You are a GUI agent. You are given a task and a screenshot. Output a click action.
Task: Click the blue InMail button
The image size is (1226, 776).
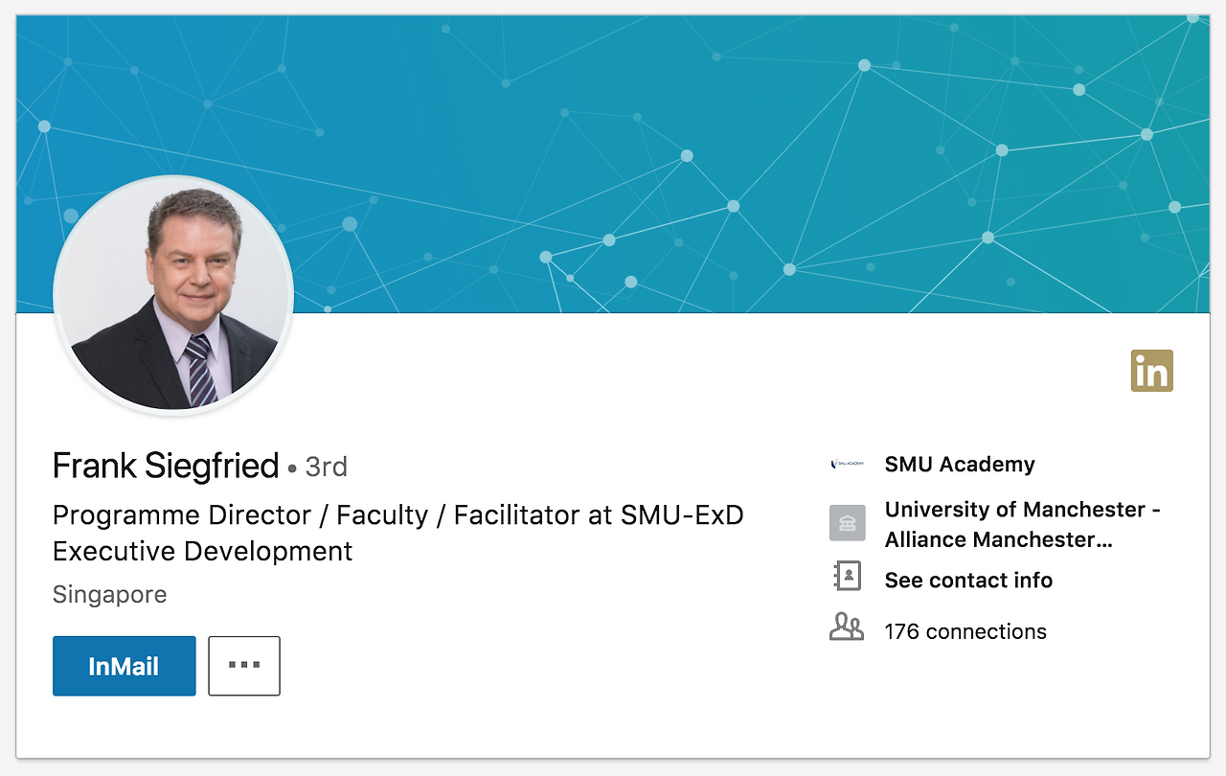point(125,666)
